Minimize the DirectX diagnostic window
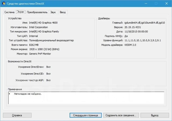Screen dimensions: 172x121 pos(146,3)
